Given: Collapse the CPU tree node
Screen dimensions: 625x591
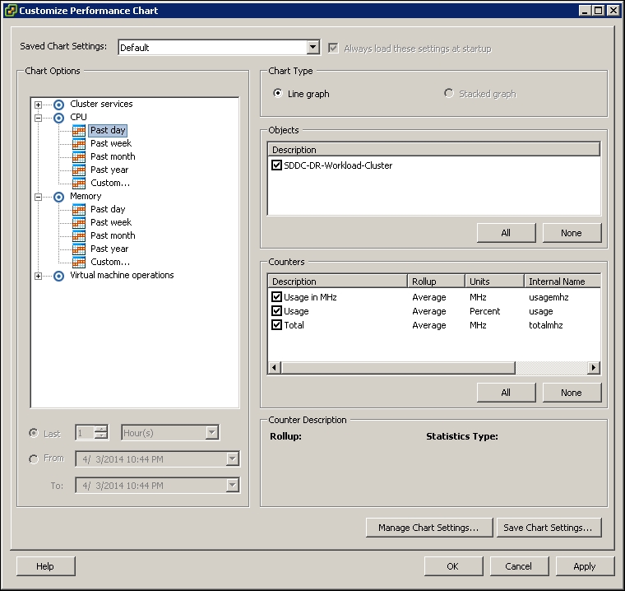Looking at the screenshot, I should 39,119.
